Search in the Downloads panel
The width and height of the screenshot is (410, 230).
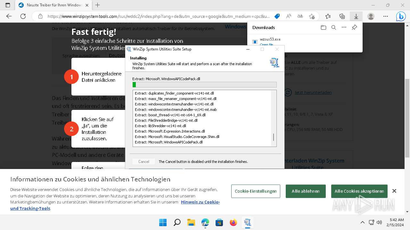334,27
